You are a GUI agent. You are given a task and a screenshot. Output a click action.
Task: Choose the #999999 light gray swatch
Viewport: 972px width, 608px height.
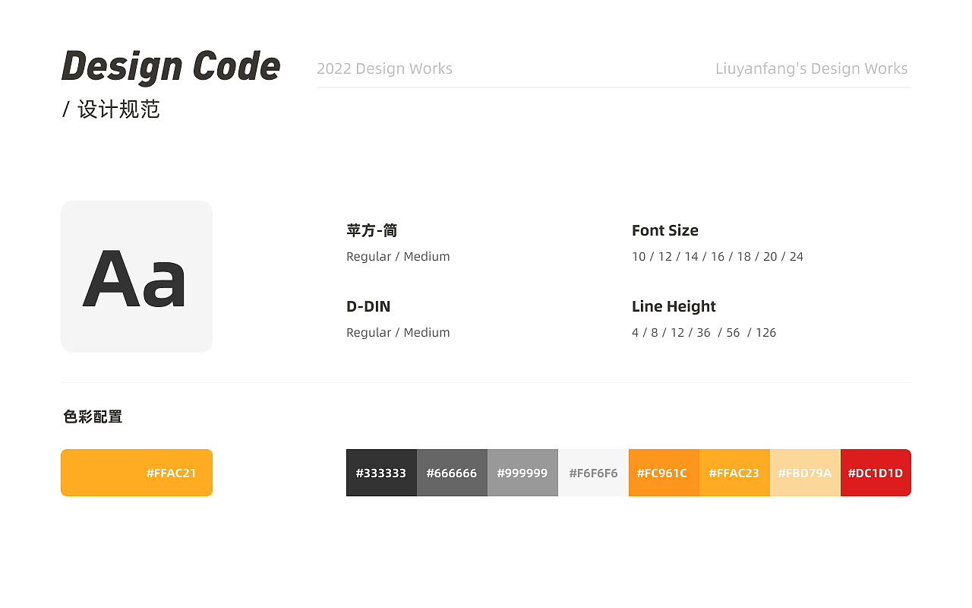tap(522, 473)
